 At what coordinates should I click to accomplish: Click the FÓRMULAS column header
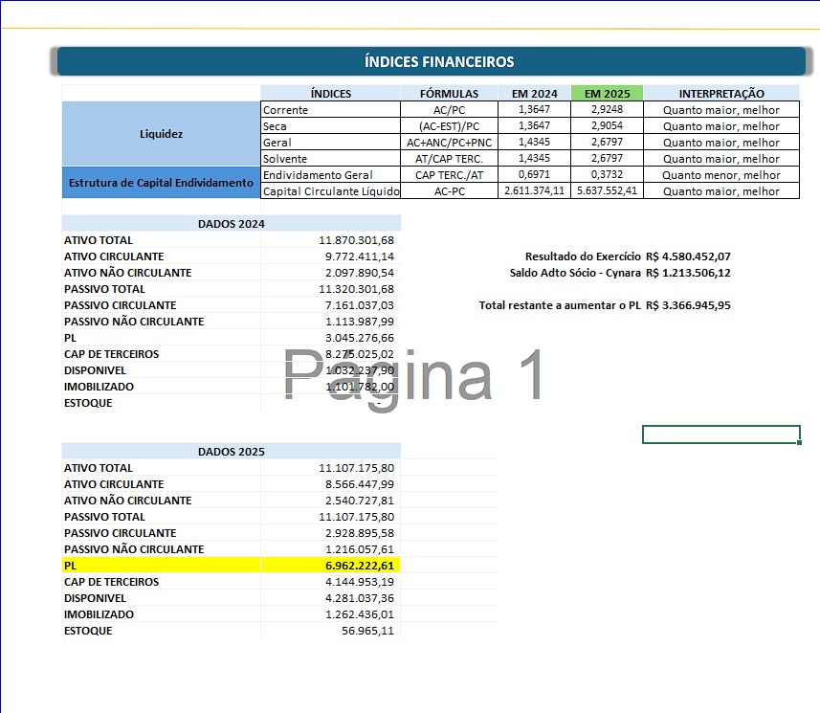click(x=449, y=94)
